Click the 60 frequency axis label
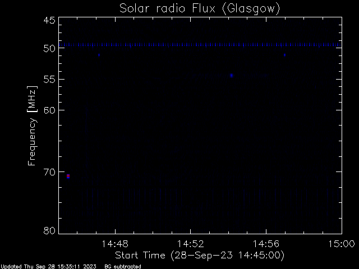This screenshot has width=359, height=269. tap(49, 110)
